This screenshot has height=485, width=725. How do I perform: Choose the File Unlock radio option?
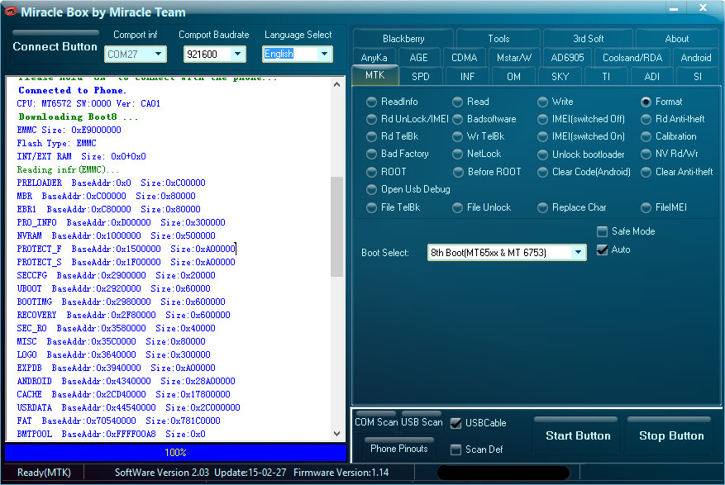[457, 208]
